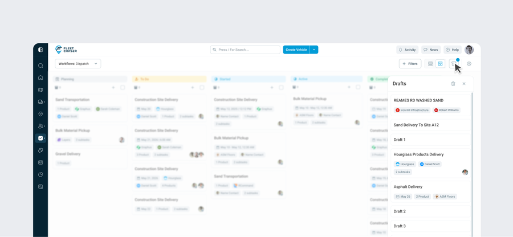This screenshot has height=237, width=513.
Task: Open the News button
Action: coord(431,50)
